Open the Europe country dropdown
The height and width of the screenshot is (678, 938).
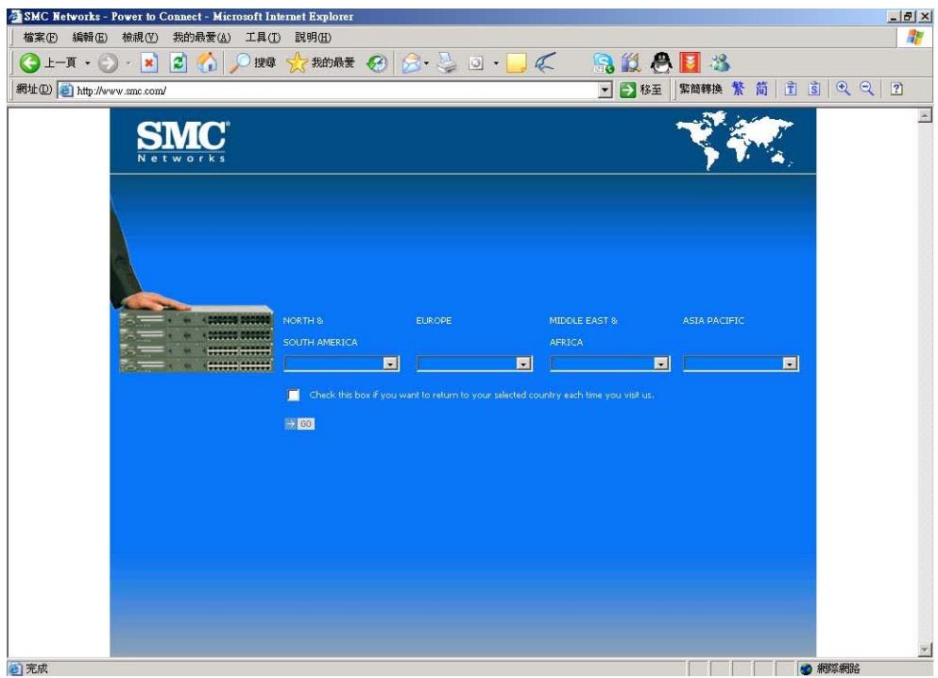(x=474, y=363)
